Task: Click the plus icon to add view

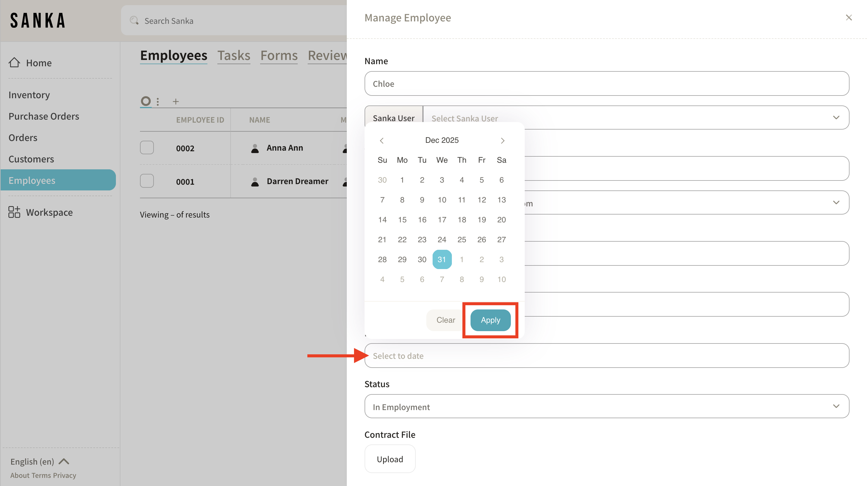Action: (176, 101)
